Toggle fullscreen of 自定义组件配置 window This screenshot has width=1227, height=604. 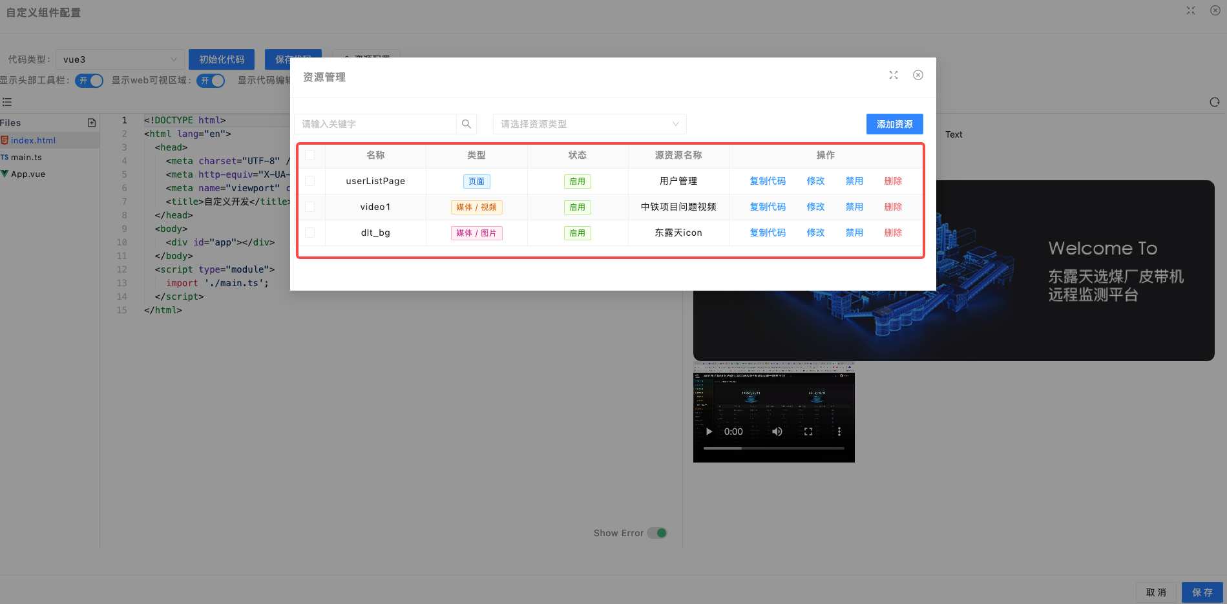[1191, 11]
